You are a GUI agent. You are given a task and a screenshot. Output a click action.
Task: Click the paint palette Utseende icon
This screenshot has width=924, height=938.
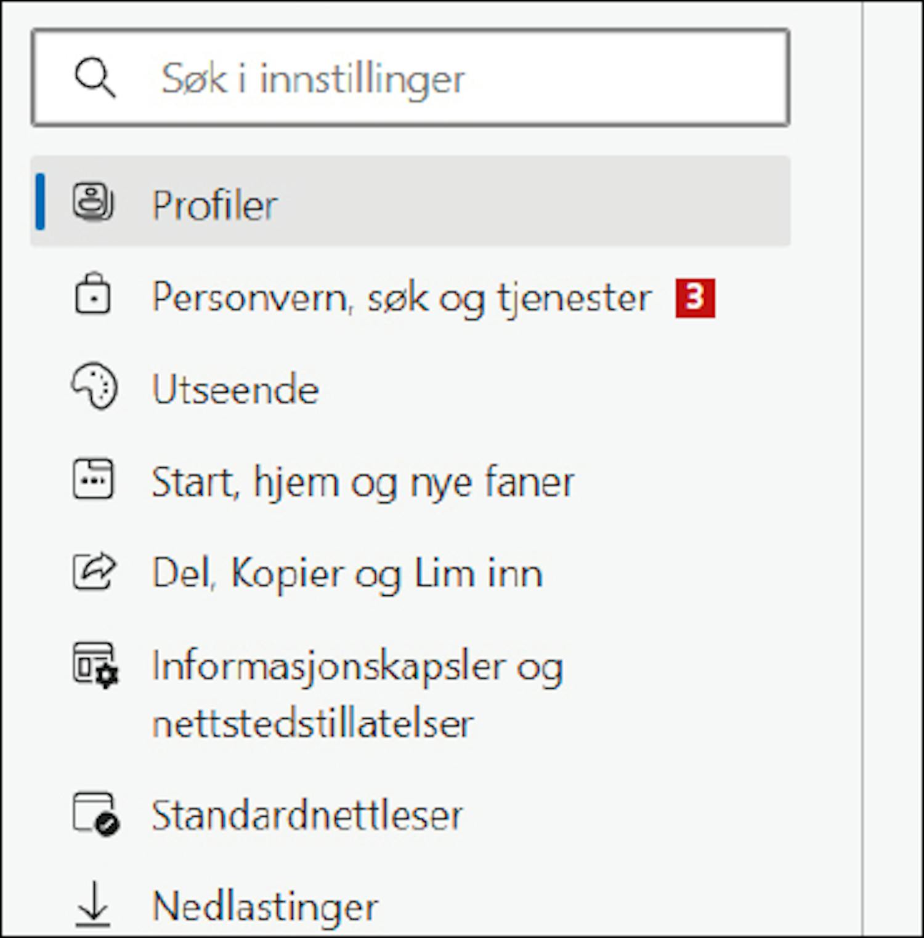(x=94, y=387)
